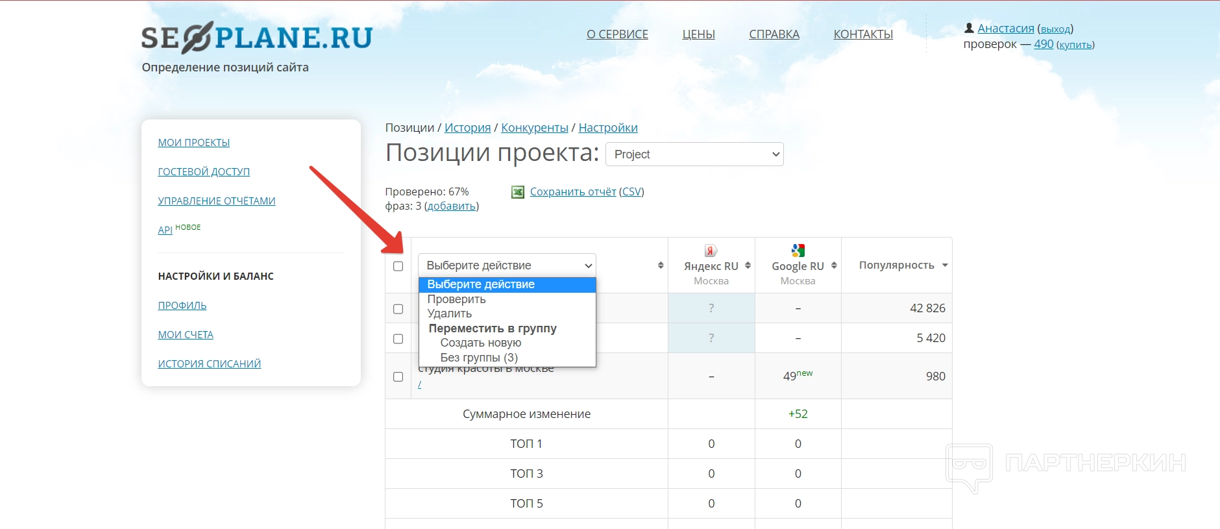The image size is (1220, 529).
Task: Check the row with popularity 980
Action: pyautogui.click(x=398, y=376)
